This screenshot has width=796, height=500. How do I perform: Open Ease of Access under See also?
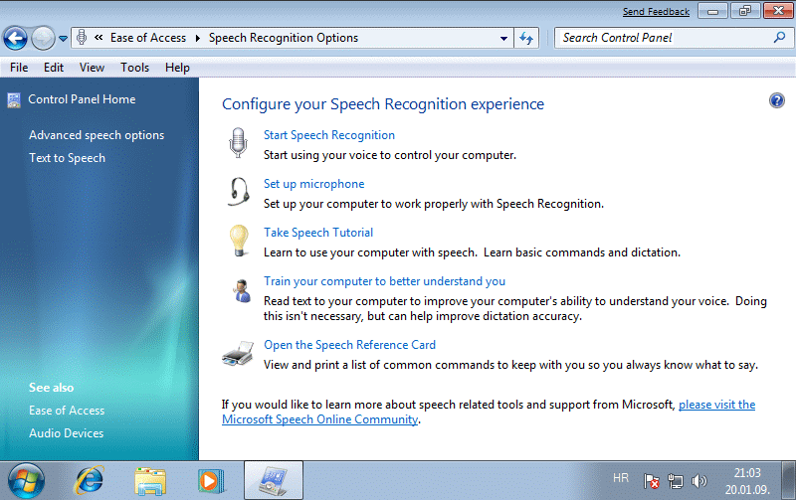point(67,411)
